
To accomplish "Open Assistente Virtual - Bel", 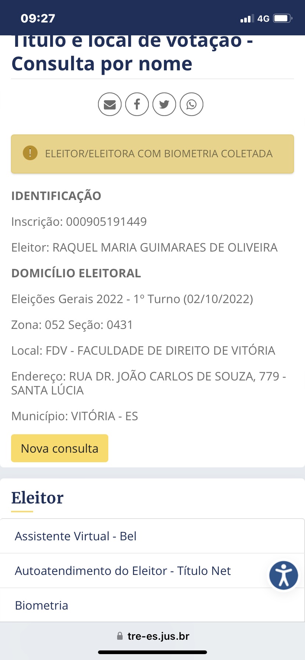I will (76, 536).
